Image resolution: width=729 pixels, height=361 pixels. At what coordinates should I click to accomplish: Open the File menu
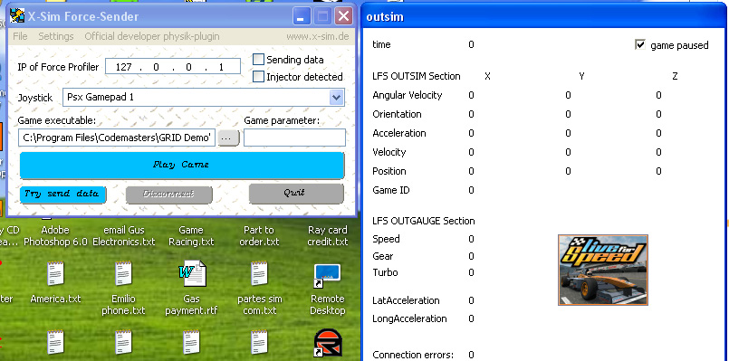[20, 36]
